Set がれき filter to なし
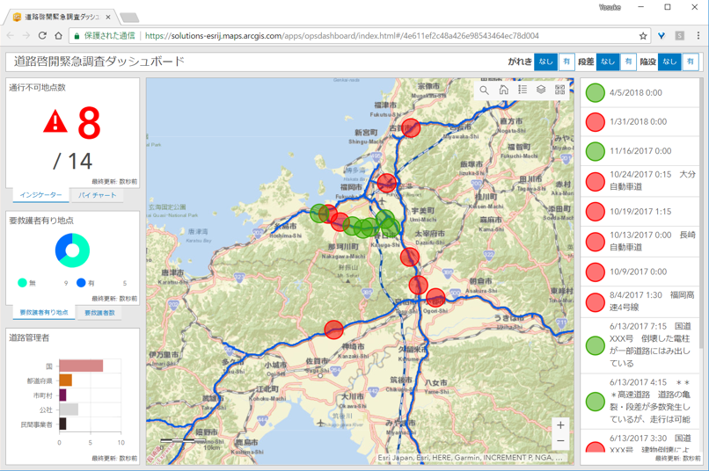The height and width of the screenshot is (471, 709). click(545, 62)
